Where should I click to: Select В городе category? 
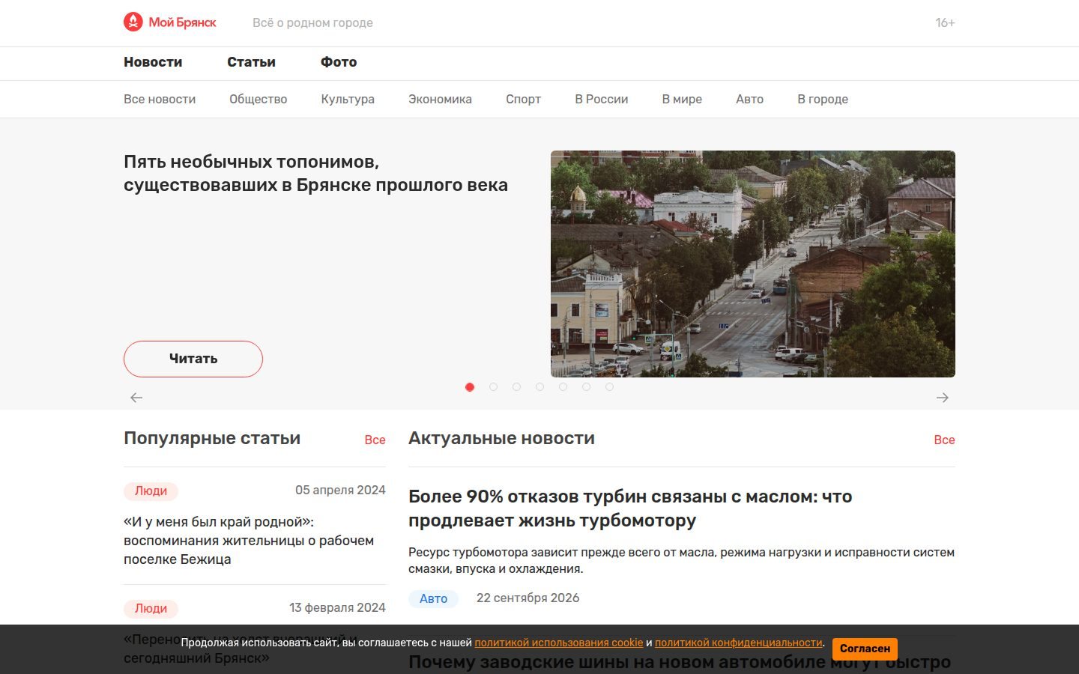[823, 99]
